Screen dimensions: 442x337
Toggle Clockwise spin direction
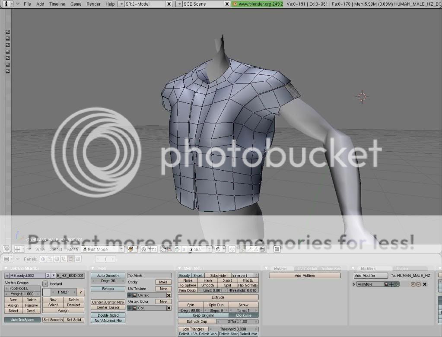pos(244,315)
